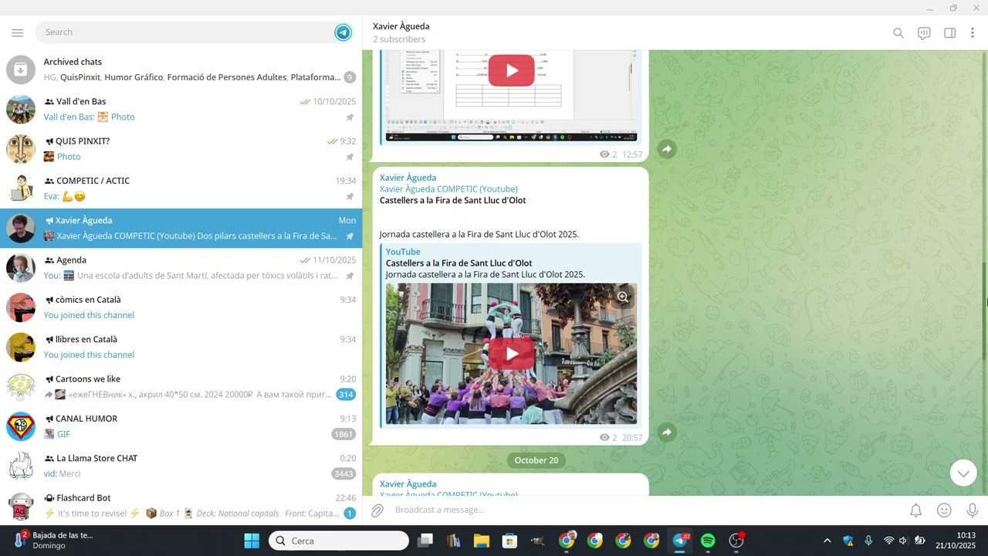Toggle the right info sidebar panel
988x556 pixels.
pyautogui.click(x=950, y=33)
